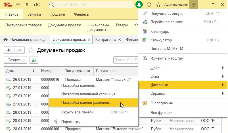Open the history clock icon
Screen dimensions: 228x133
click(x=149, y=5)
